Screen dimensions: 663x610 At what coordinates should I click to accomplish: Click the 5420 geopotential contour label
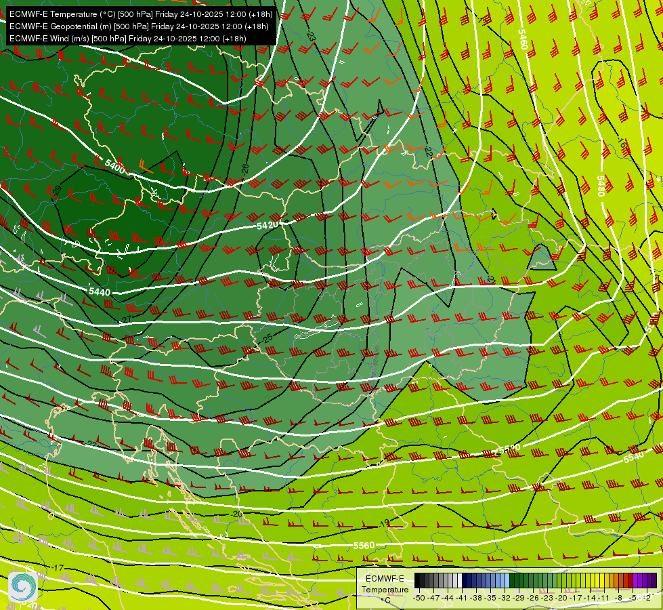coord(268,225)
